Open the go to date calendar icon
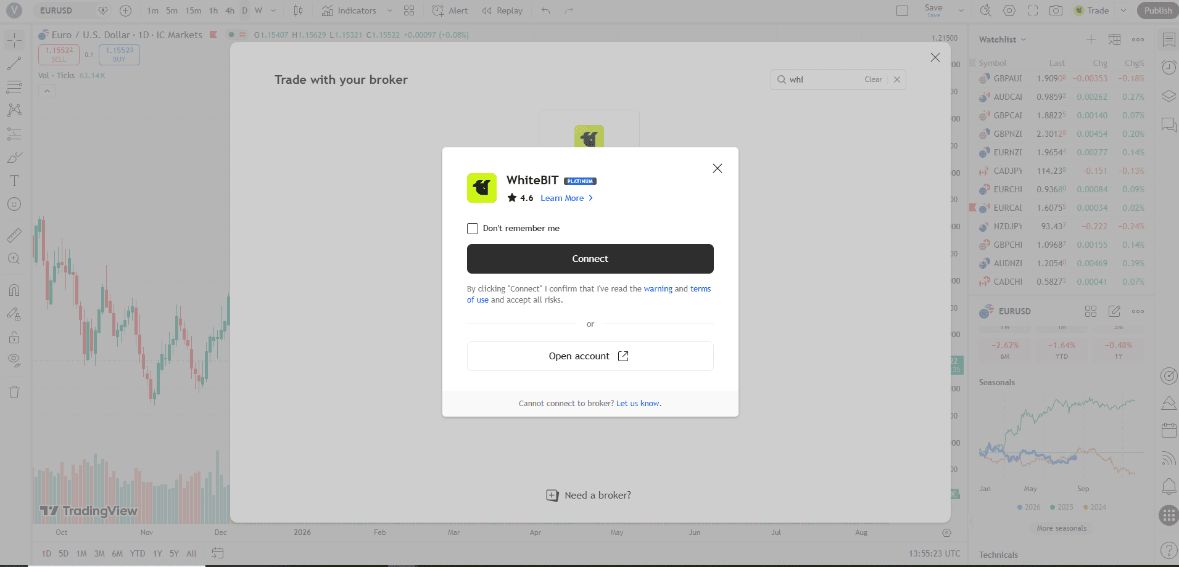This screenshot has height=567, width=1179. tap(217, 553)
